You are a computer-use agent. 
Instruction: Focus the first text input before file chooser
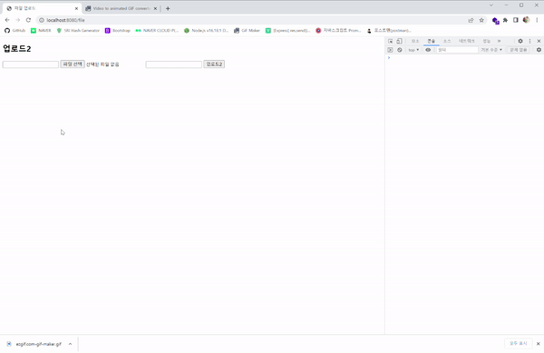point(31,64)
